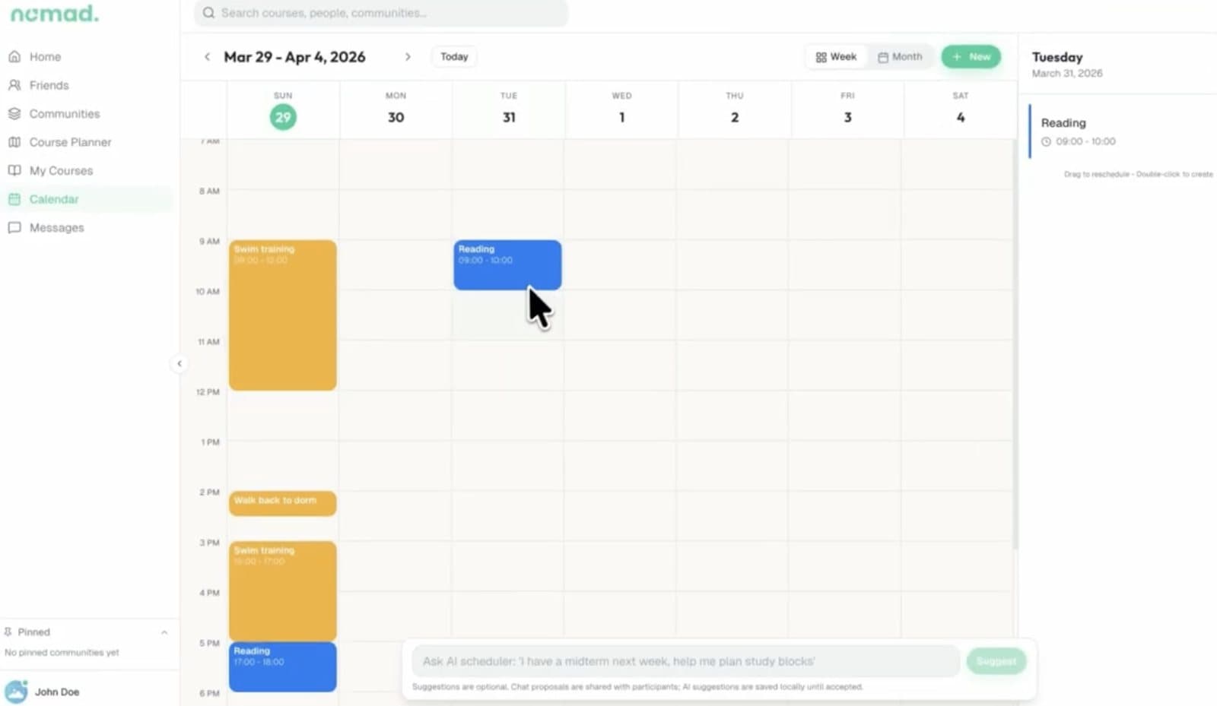Open Sunday Reading 17:00 event

pyautogui.click(x=283, y=667)
